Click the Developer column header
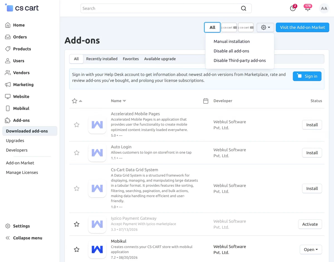The width and height of the screenshot is (334, 262). pyautogui.click(x=223, y=101)
